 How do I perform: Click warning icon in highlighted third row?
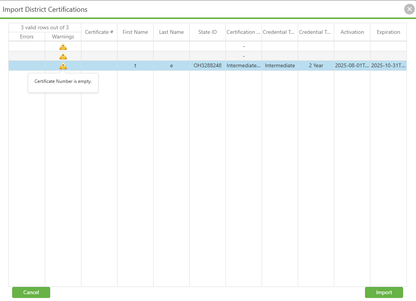63,66
